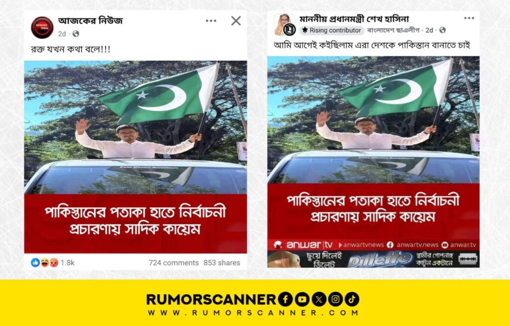Image resolution: width=510 pixels, height=326 pixels.
Task: Open the আজকের নিউজ page profile picture
Action: 42,27
